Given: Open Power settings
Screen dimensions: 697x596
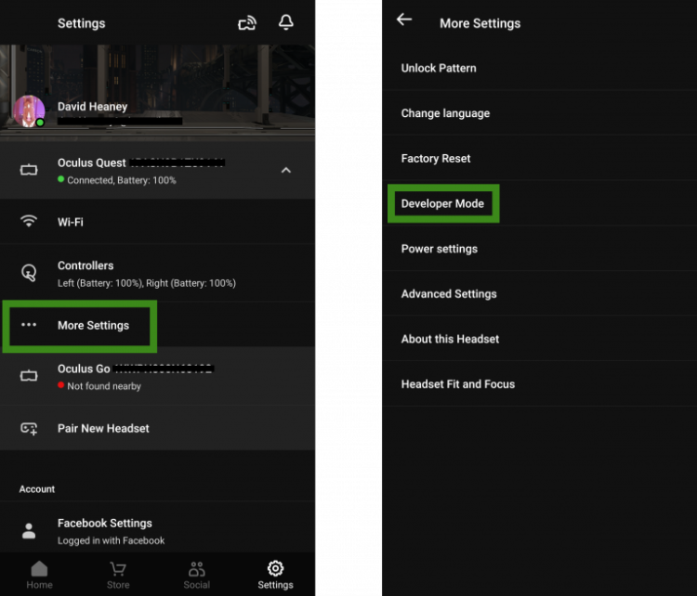Looking at the screenshot, I should pos(539,249).
